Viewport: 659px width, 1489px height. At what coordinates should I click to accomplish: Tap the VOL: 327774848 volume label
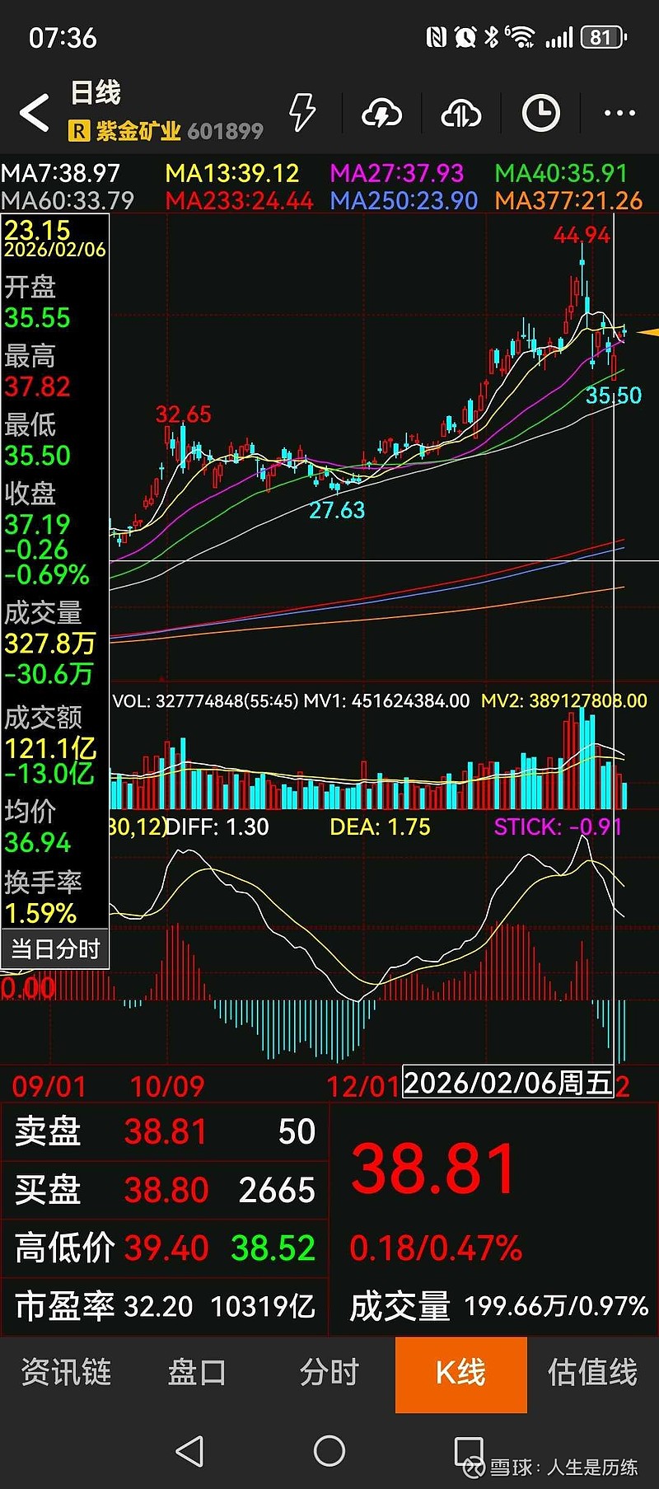(x=205, y=701)
